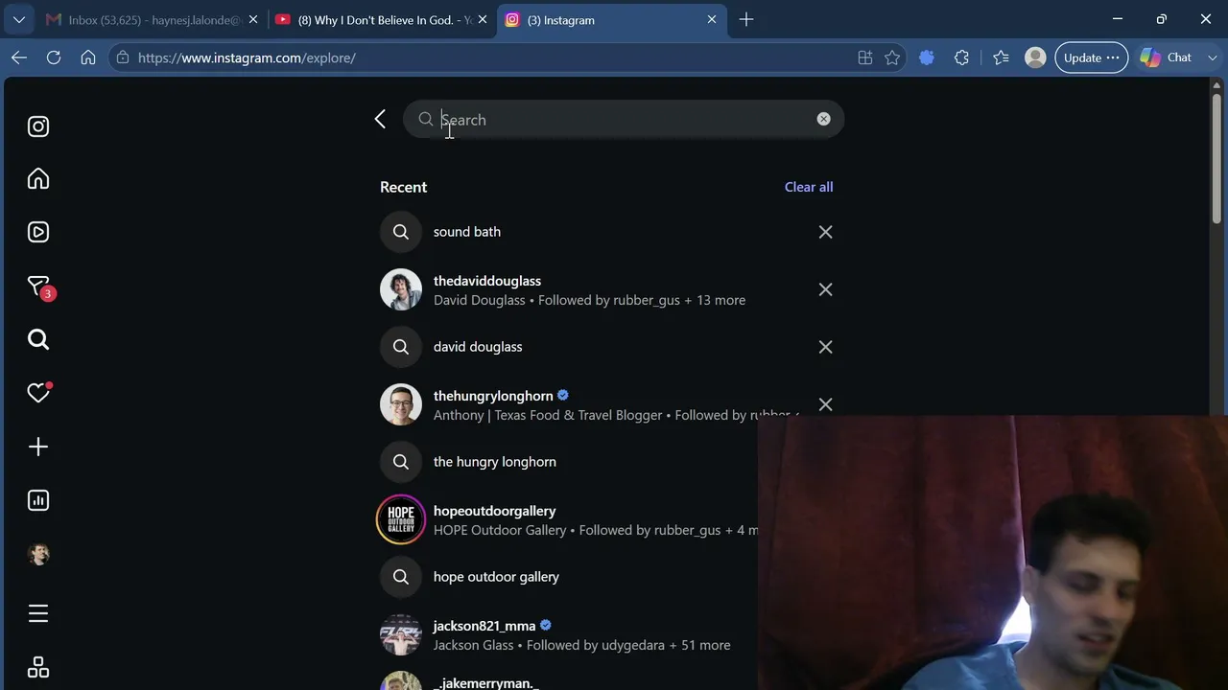Create a new post with plus icon

(x=38, y=447)
